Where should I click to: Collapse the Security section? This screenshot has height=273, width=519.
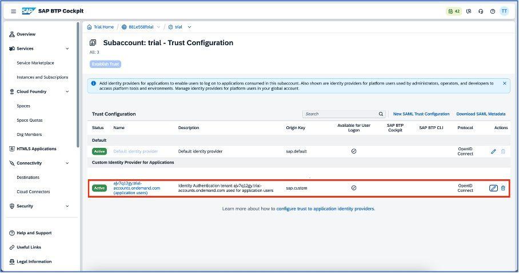pos(67,206)
